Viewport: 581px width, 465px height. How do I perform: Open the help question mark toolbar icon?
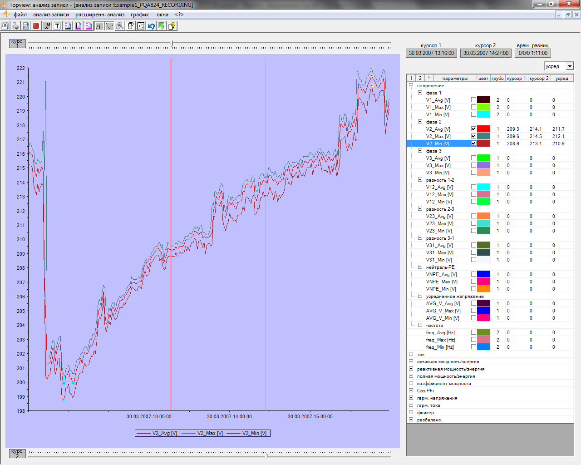tap(172, 26)
